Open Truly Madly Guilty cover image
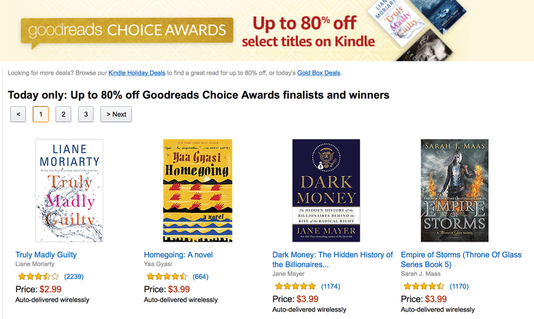Screen dimensions: 534x319 click(69, 191)
